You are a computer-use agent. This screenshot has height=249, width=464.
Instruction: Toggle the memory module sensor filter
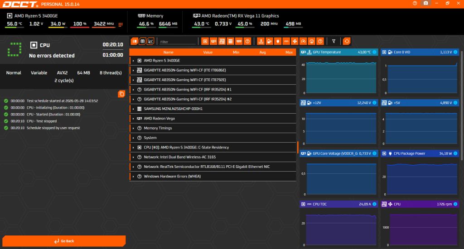(x=239, y=41)
